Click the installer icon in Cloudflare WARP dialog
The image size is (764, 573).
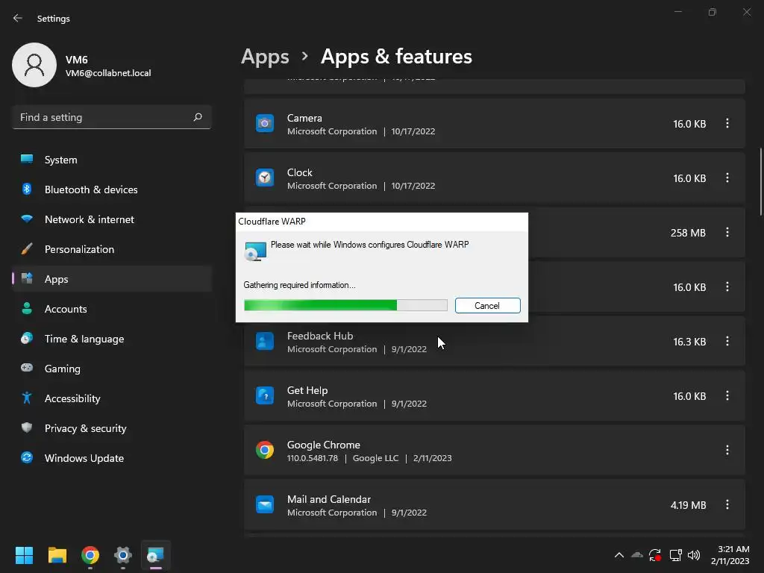(x=255, y=251)
